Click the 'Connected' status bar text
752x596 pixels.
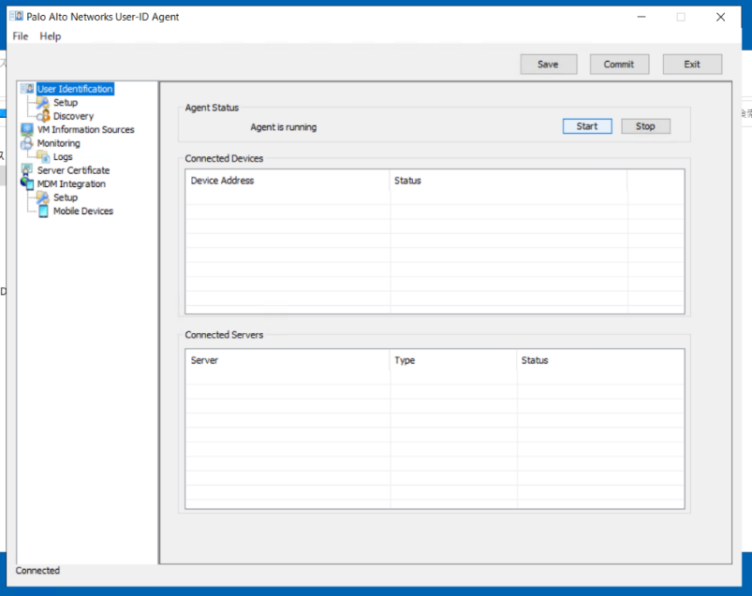click(37, 570)
